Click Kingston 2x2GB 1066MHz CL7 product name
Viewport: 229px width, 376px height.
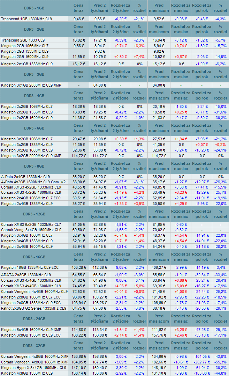pyautogui.click(x=27, y=107)
